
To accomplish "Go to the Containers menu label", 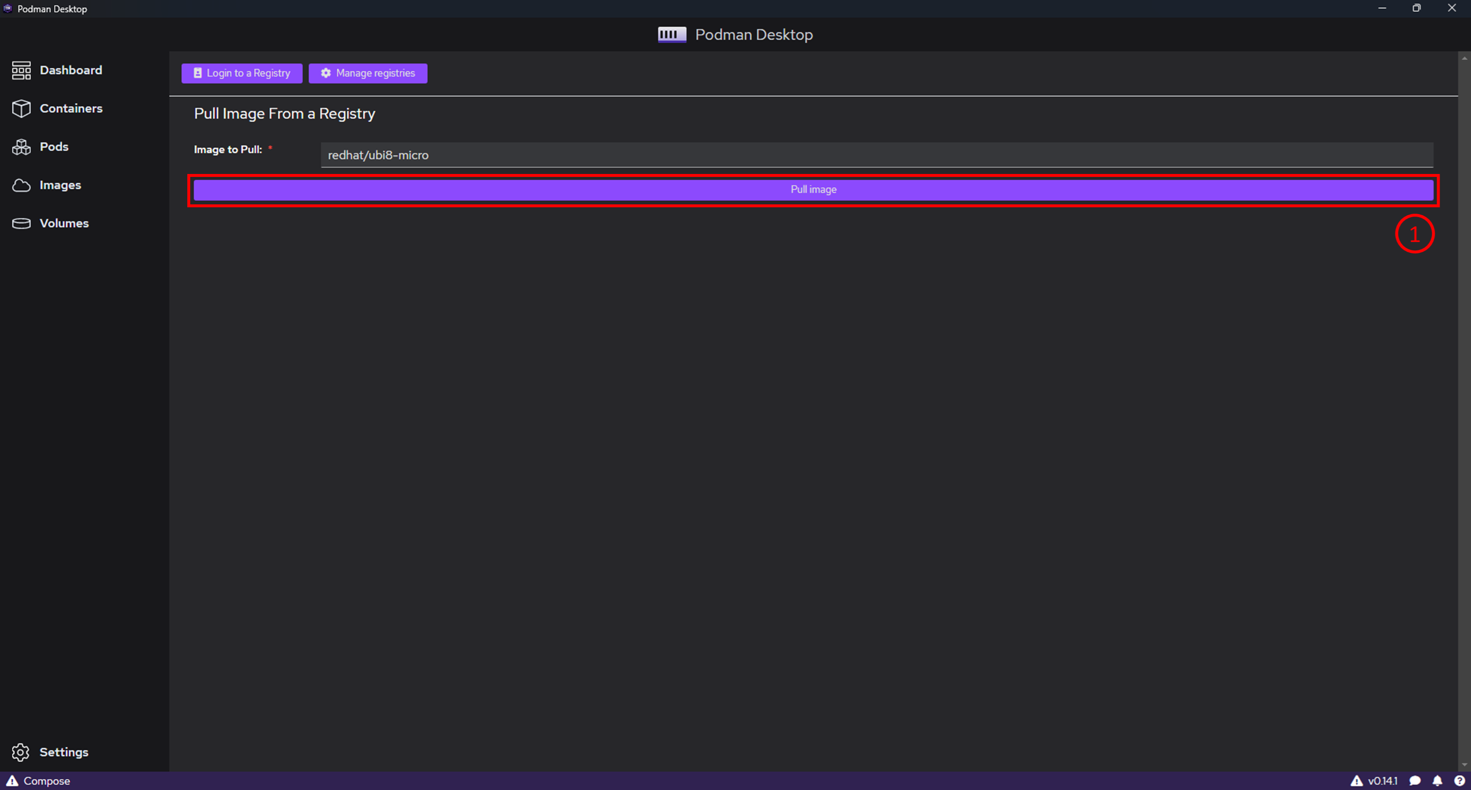I will click(x=71, y=108).
